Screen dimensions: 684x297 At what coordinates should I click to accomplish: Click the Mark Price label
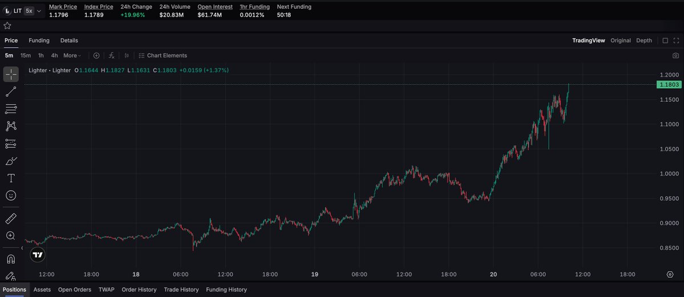coord(63,7)
